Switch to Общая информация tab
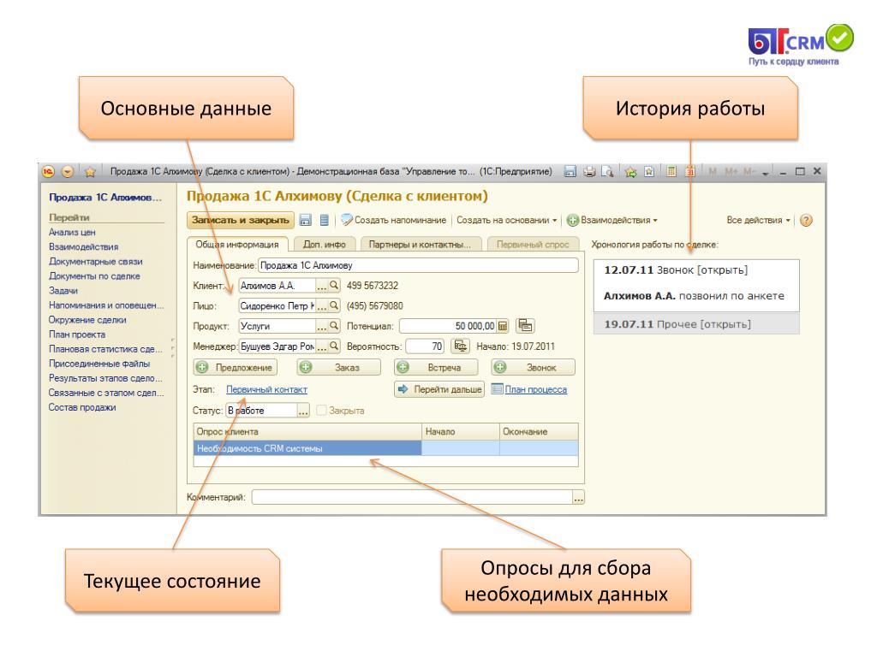This screenshot has height=657, width=877. coord(237,244)
